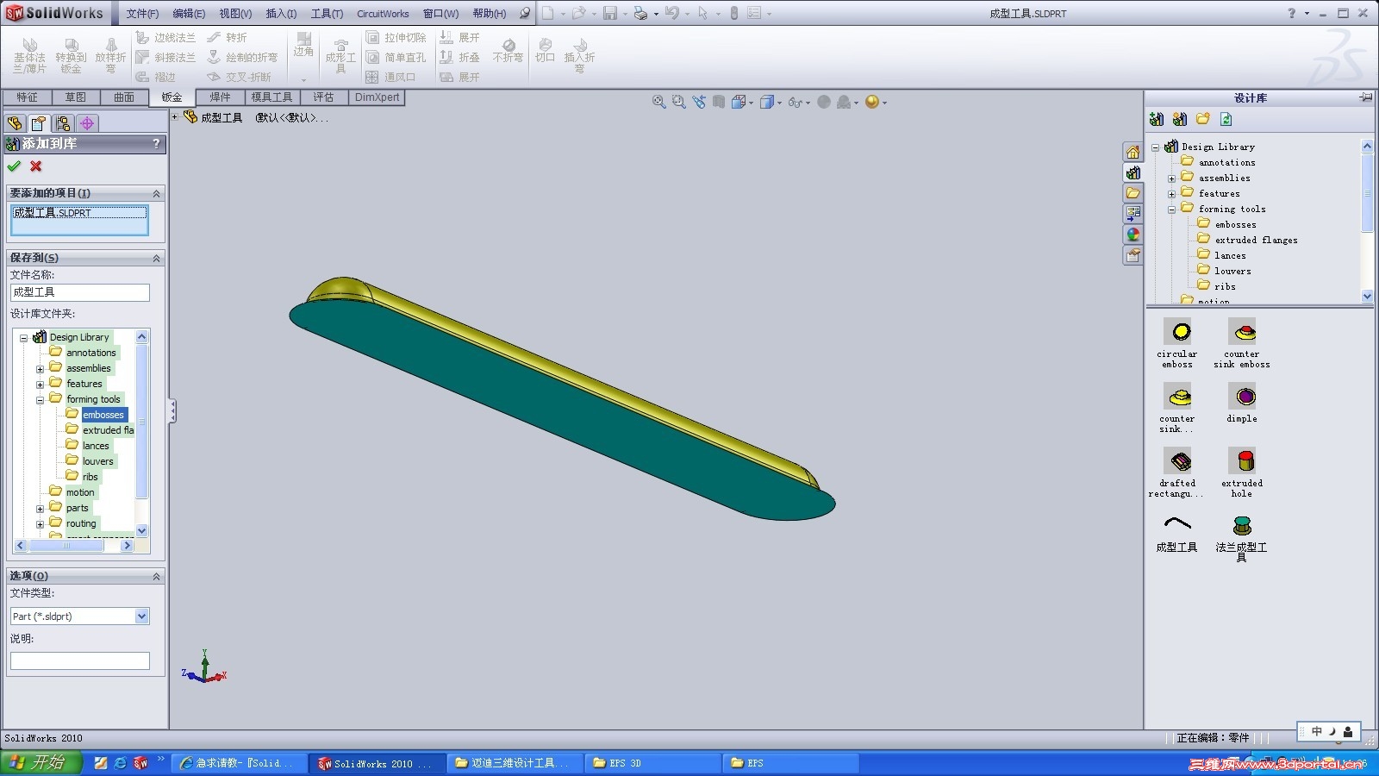Click the 成形工具 forming tool command

click(x=340, y=55)
